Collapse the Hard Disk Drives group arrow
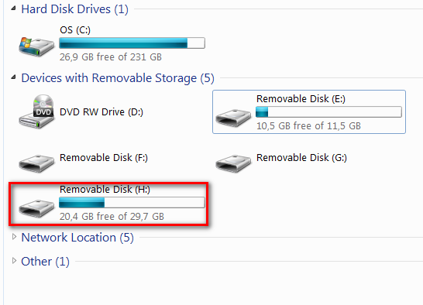The image size is (423, 305). (13, 9)
